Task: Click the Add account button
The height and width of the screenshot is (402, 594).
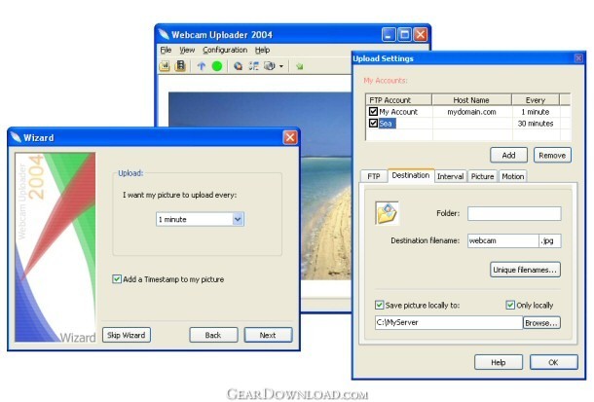Action: (508, 155)
